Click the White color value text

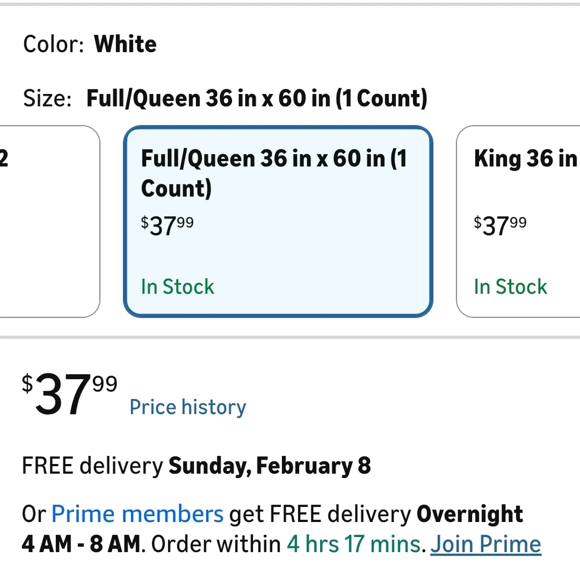point(125,44)
